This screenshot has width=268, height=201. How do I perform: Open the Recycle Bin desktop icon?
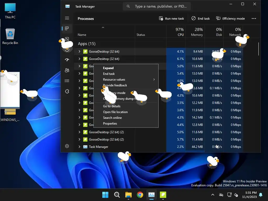pos(10,36)
